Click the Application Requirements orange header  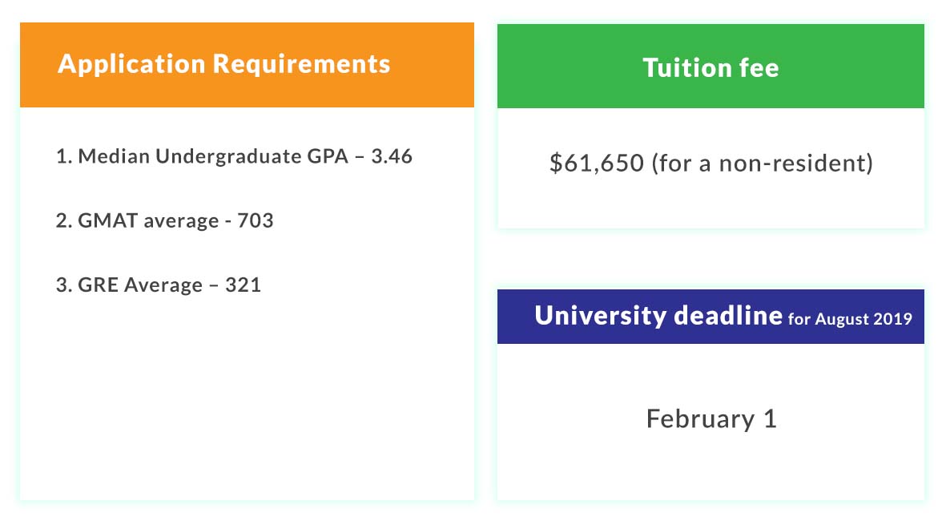coord(247,65)
